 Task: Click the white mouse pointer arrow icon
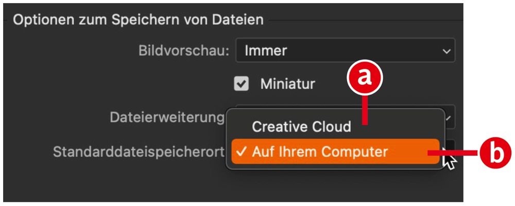pos(449,161)
